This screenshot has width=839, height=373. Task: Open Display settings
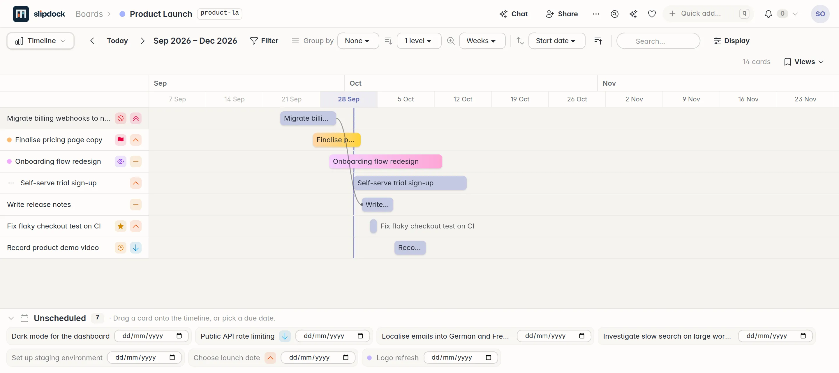[731, 41]
